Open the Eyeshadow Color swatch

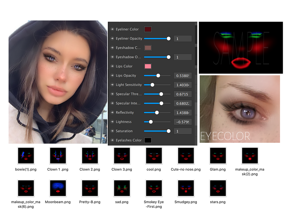coord(148,48)
